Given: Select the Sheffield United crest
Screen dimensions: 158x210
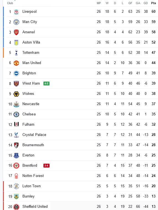Looking at the screenshot, I should point(16,207).
